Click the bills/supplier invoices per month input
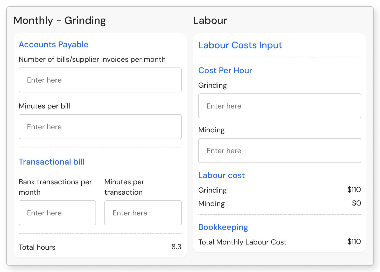This screenshot has width=380, height=272. (100, 80)
